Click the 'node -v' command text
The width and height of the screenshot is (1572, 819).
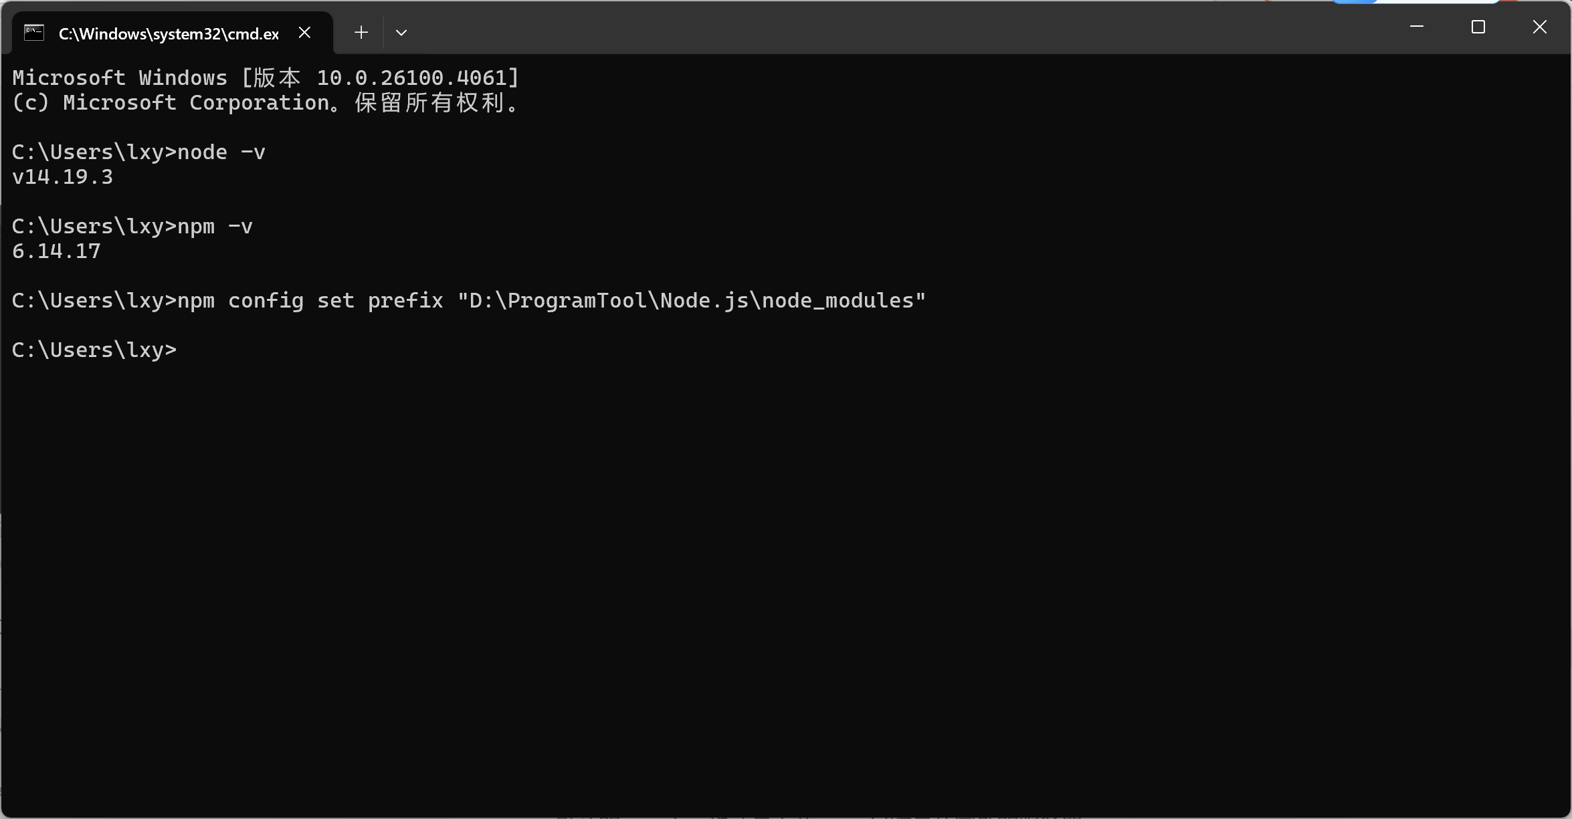point(221,152)
